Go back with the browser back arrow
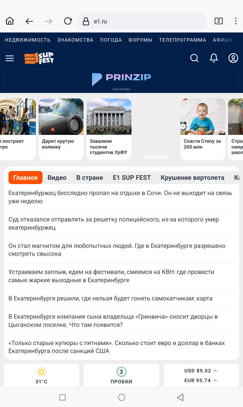Image resolution: width=243 pixels, height=407 pixels. coord(29,21)
